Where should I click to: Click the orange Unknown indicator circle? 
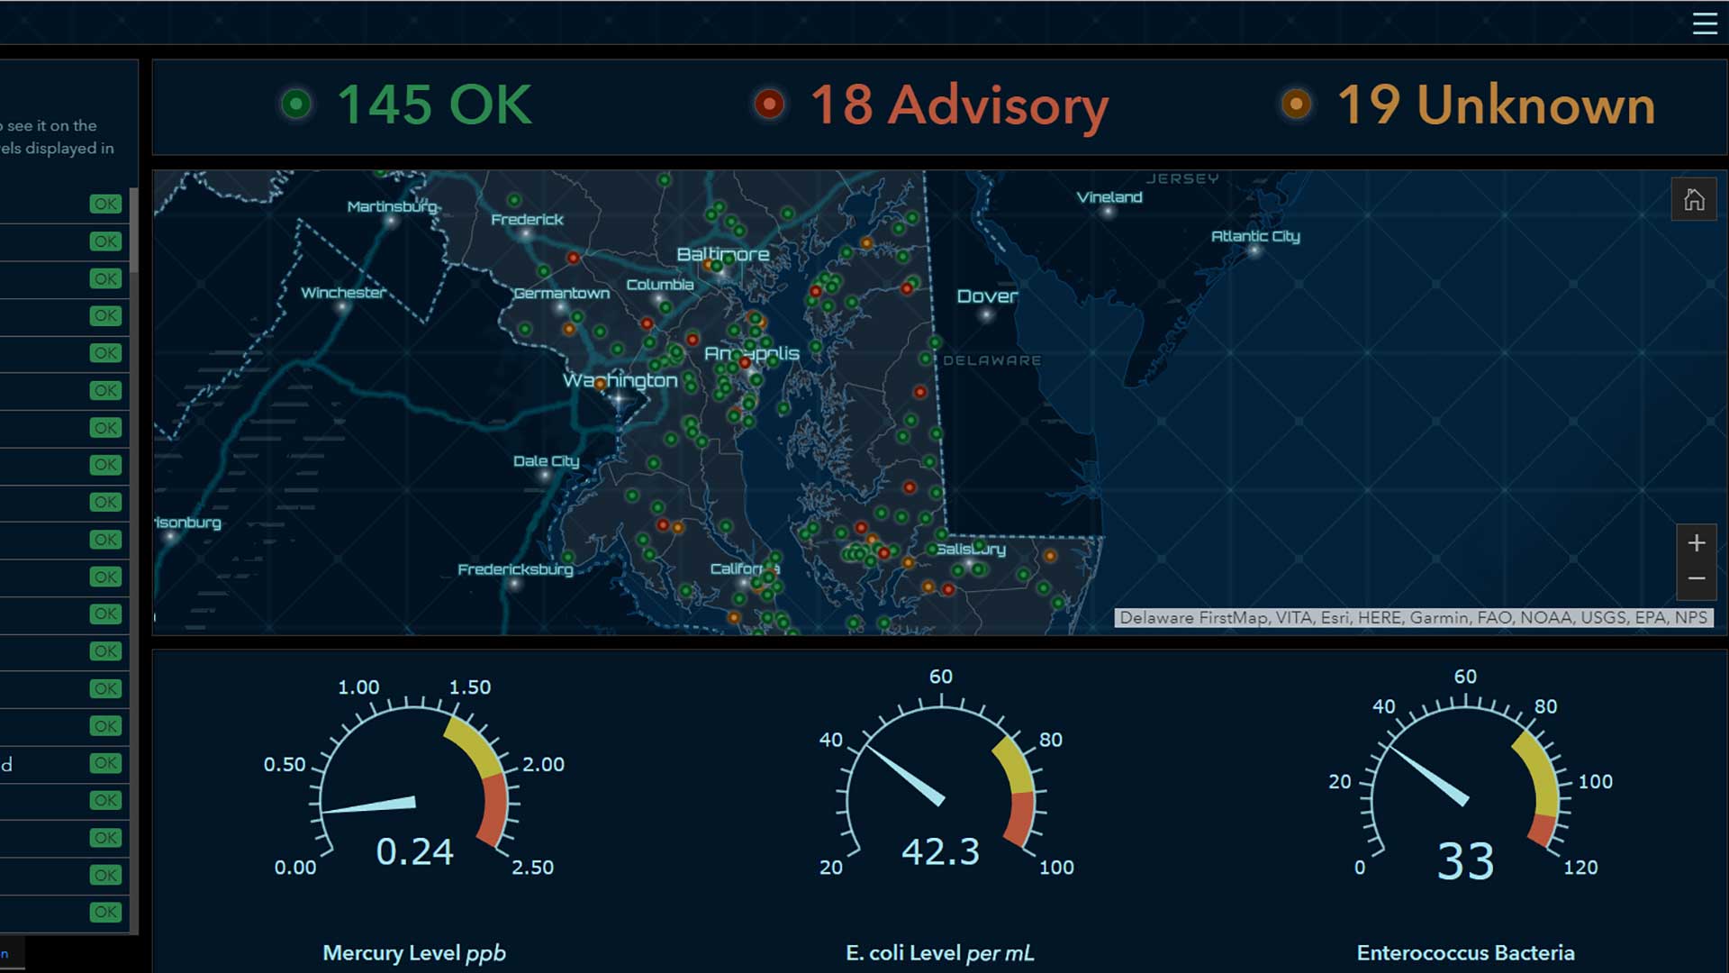pos(1296,105)
